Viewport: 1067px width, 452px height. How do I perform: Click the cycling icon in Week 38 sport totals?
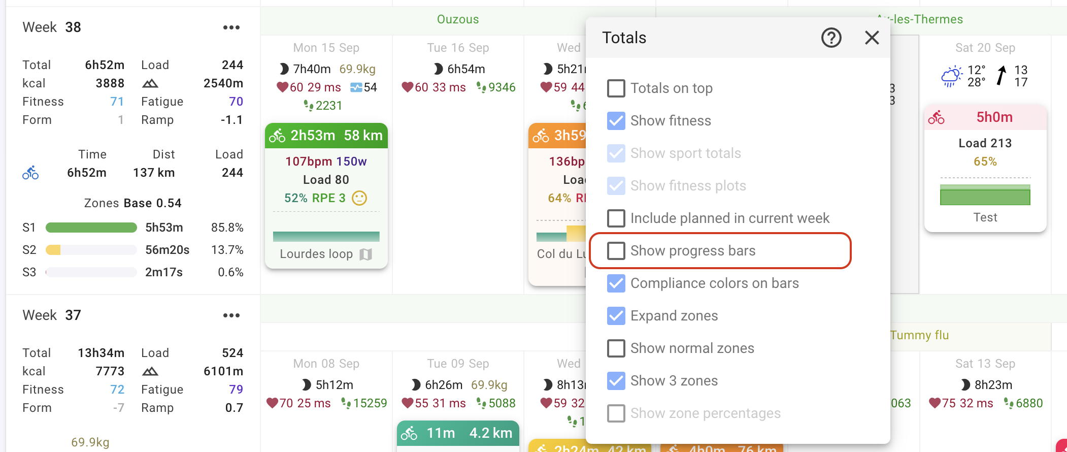point(30,173)
